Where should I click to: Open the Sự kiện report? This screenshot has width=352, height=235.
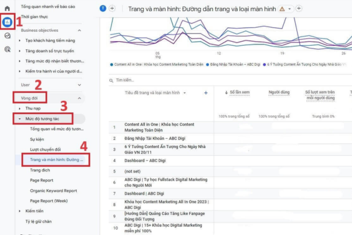37,139
